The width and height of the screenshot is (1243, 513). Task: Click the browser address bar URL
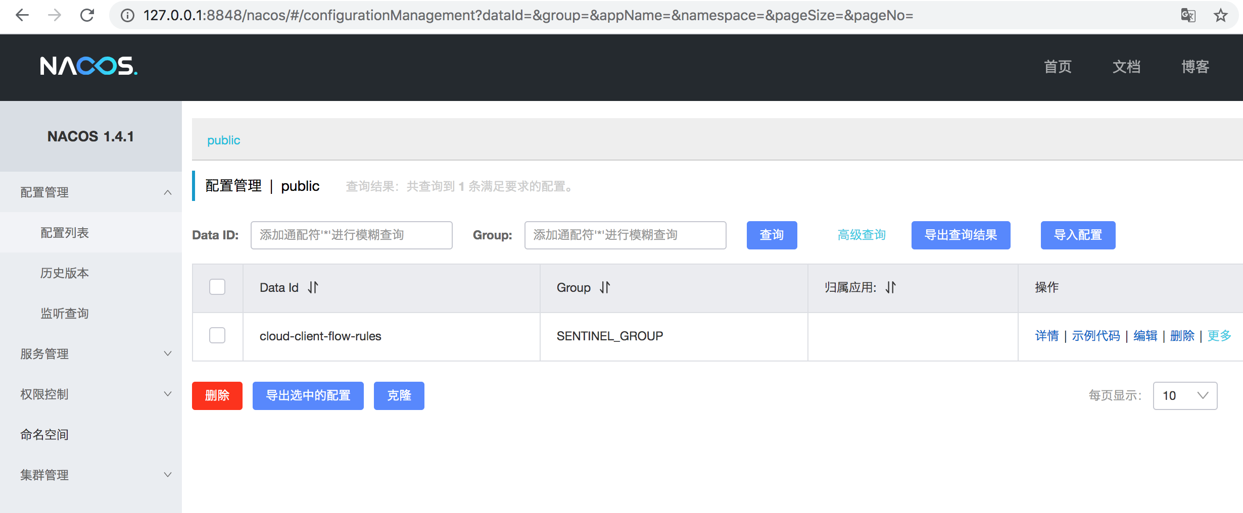coord(528,15)
